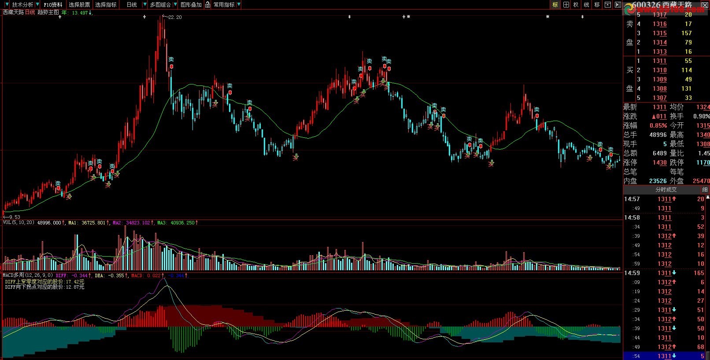This screenshot has height=360, width=710.
Task: Select the 日线 period item
Action: point(132,4)
